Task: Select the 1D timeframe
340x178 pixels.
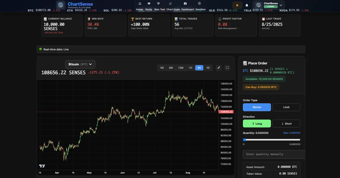Action: pyautogui.click(x=208, y=68)
